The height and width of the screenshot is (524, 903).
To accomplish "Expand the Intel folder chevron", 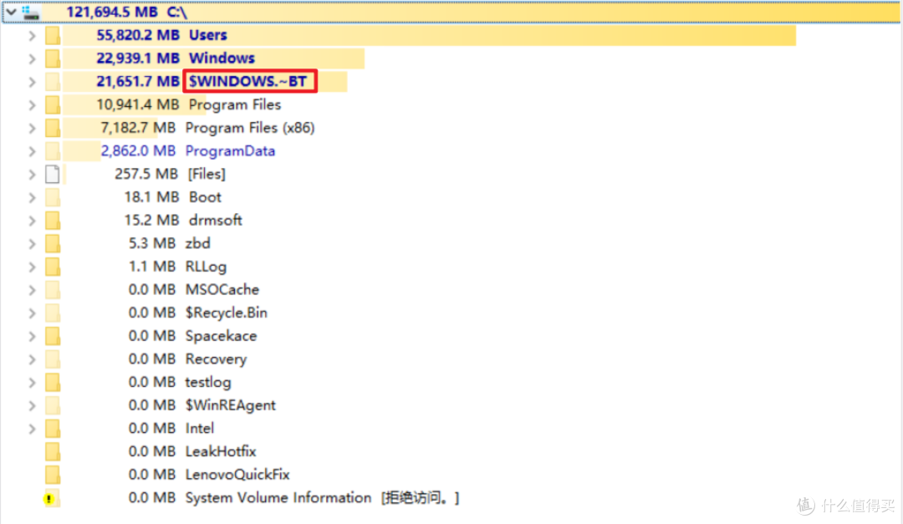I will [x=33, y=429].
